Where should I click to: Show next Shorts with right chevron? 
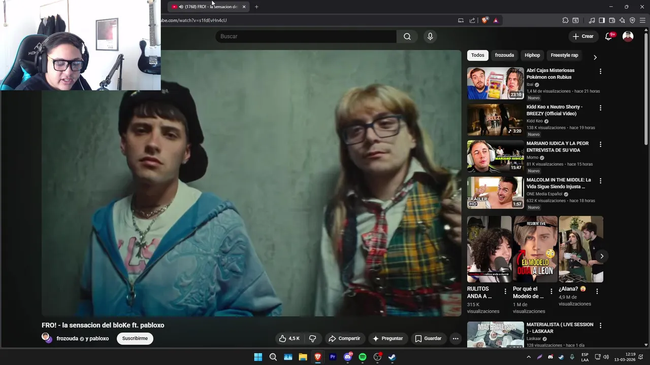point(602,256)
